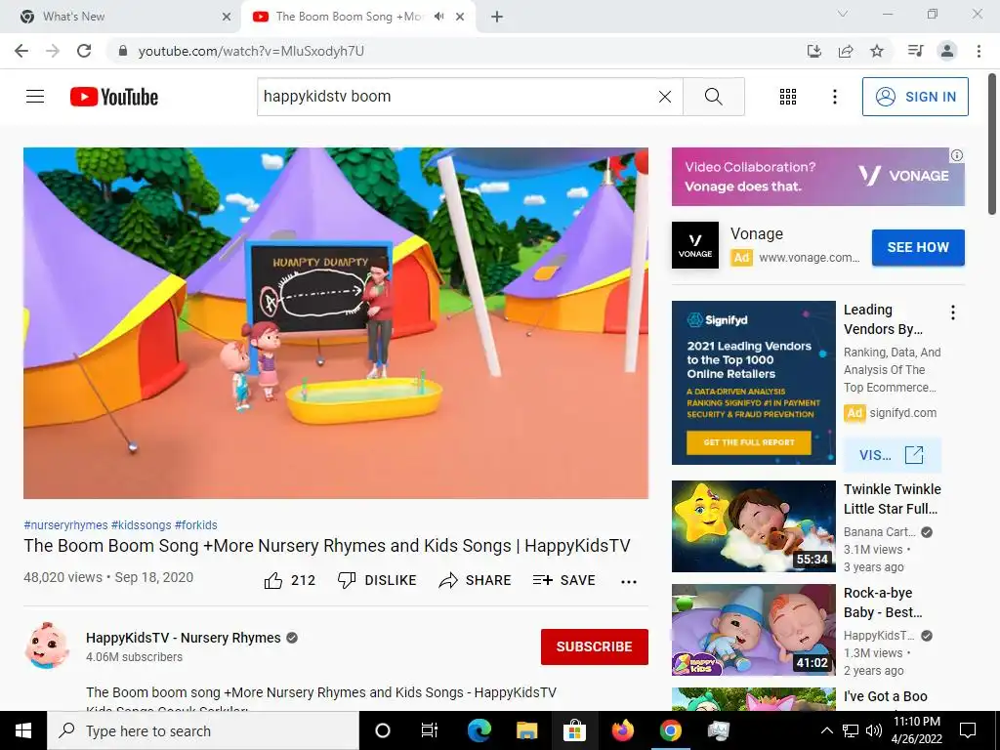Click the video player area
Image resolution: width=1000 pixels, height=750 pixels.
pyautogui.click(x=336, y=323)
